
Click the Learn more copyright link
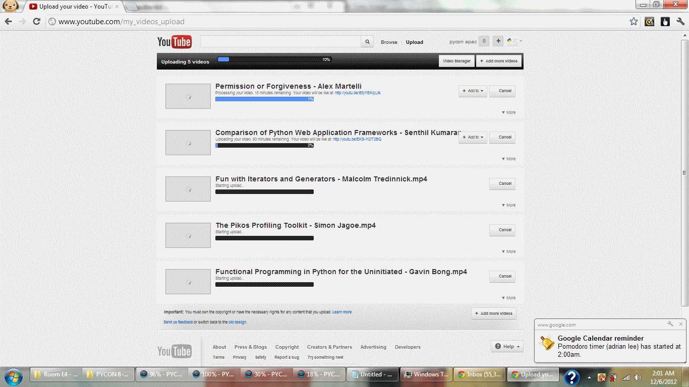point(342,312)
